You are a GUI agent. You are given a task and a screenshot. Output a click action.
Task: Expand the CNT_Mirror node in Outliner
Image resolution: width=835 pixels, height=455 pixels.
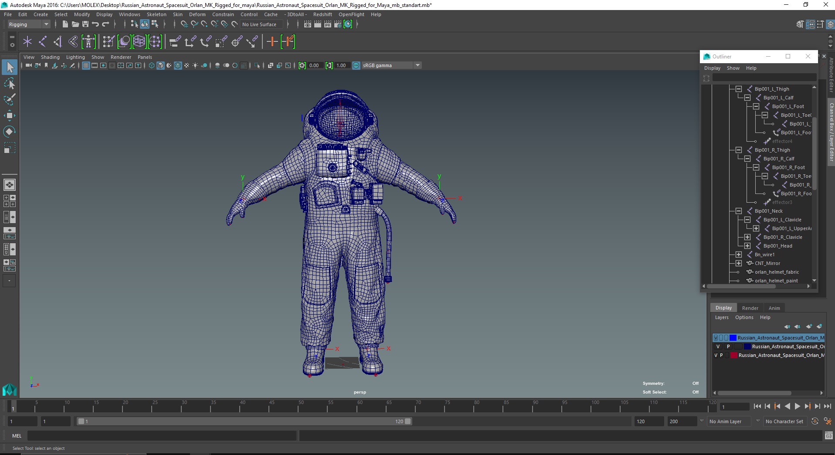click(x=739, y=263)
